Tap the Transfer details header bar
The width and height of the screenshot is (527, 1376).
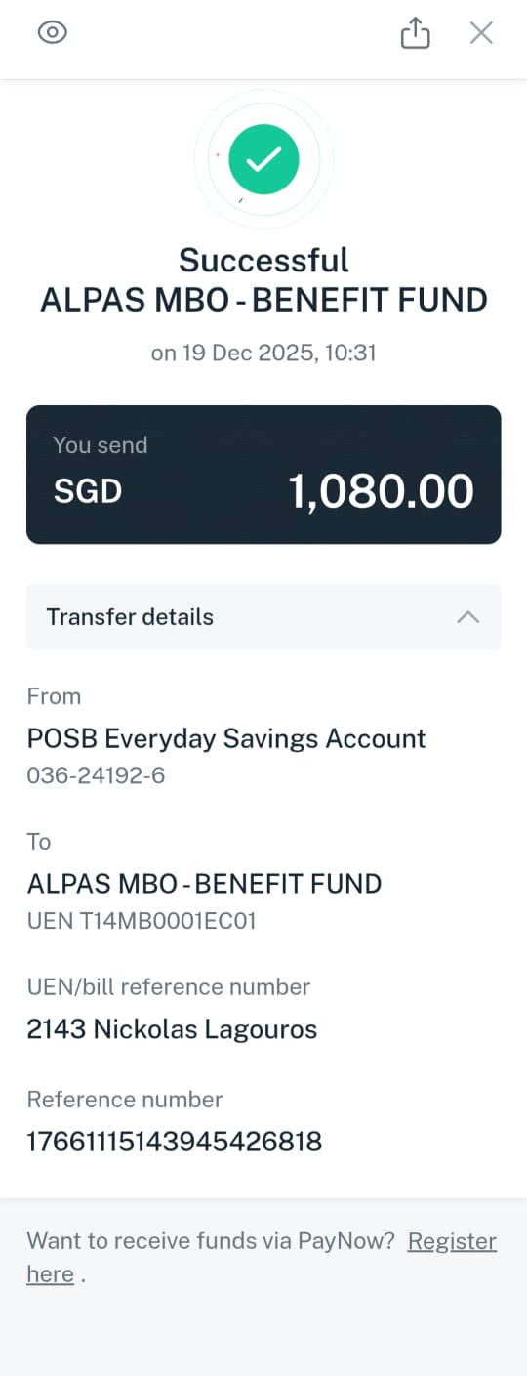(263, 617)
